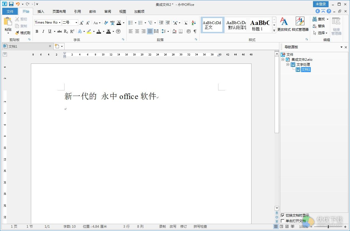Click the Change Styles (更改样式) icon

284,24
